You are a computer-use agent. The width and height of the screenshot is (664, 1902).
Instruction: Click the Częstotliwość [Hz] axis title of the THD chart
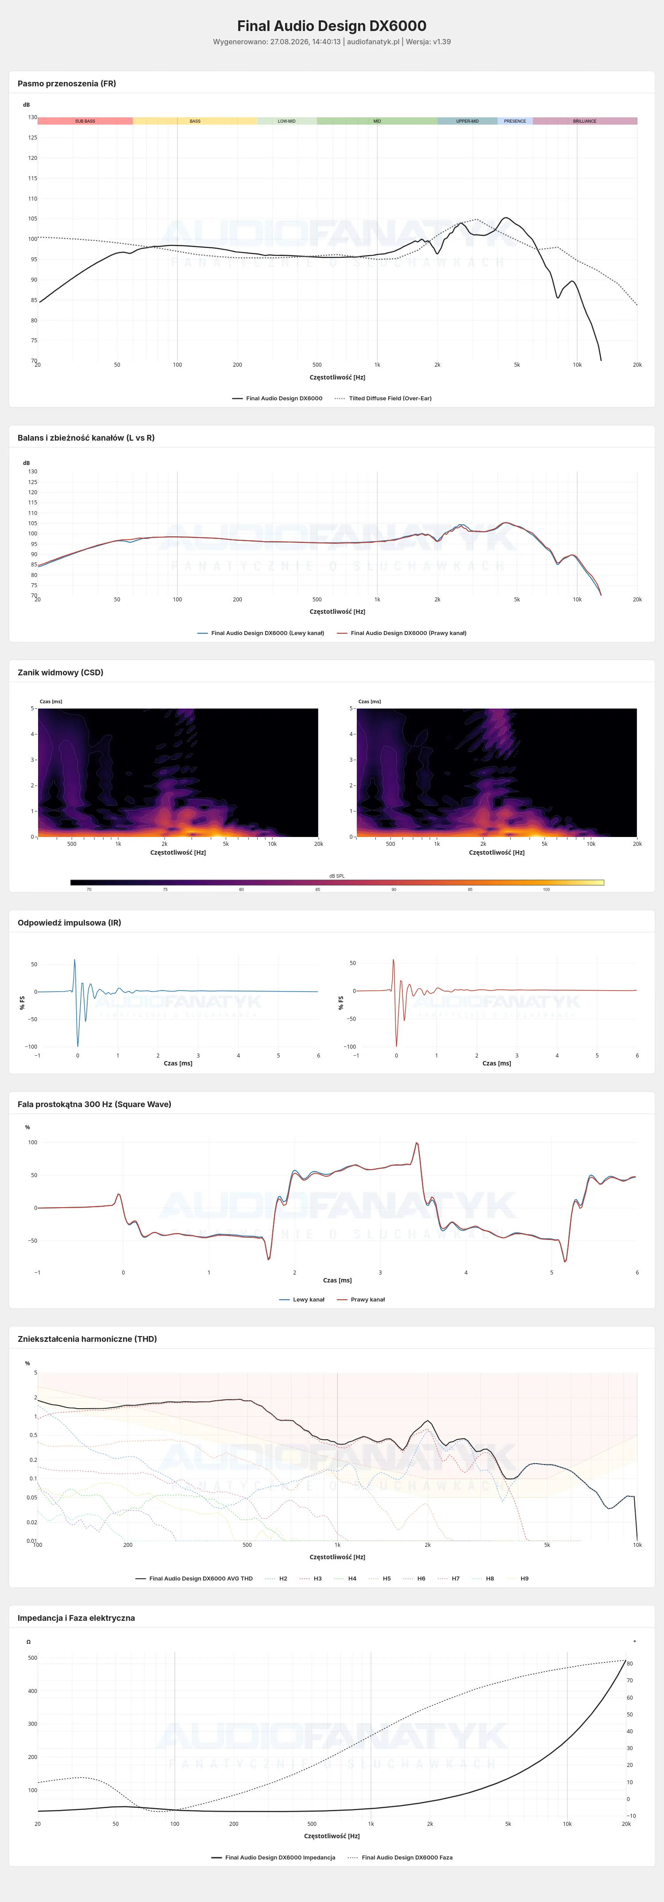point(337,1557)
